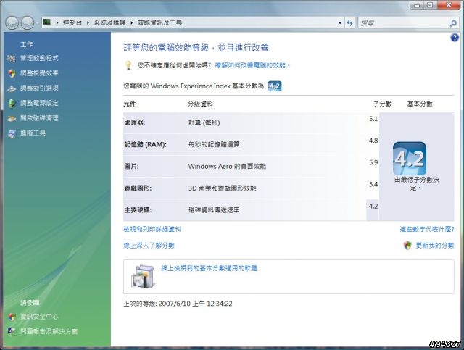Minimize the window
This screenshot has width=464, height=350.
[418, 5]
